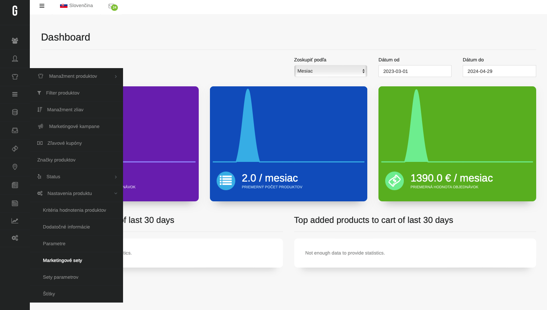Click the G logo in the sidebar
The image size is (547, 310).
(x=15, y=11)
